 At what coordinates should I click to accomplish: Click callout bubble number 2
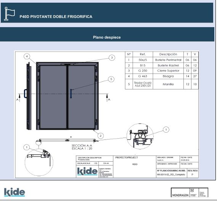point(100,136)
